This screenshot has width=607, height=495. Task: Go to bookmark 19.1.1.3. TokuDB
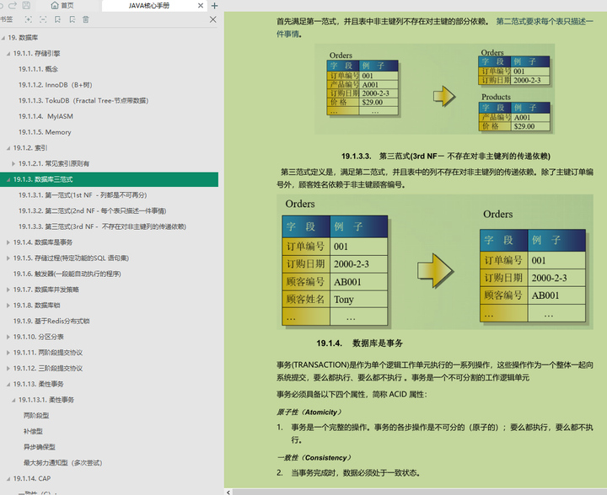click(83, 101)
